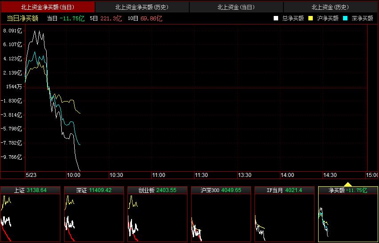Click the 5日 221.3亿 value
The height and width of the screenshot is (243, 379).
100,19
